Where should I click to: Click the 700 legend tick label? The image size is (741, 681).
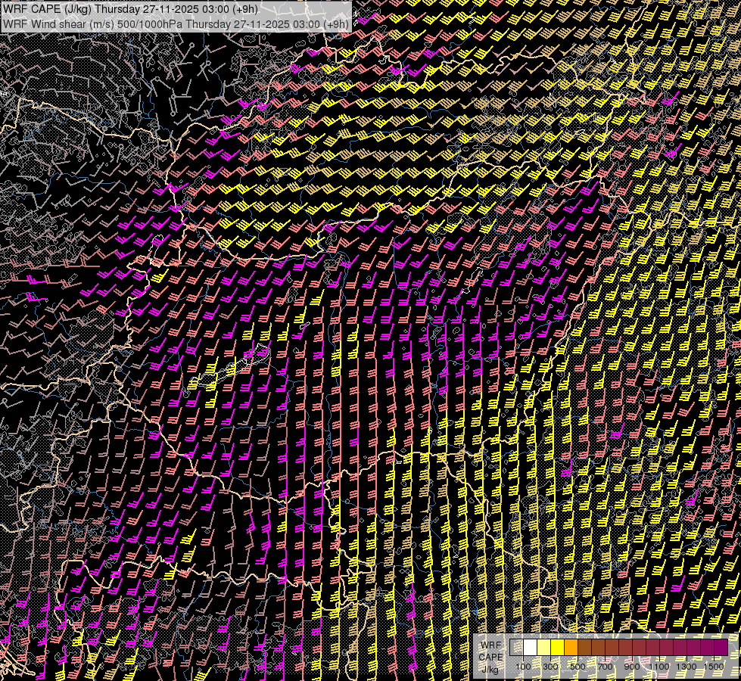[605, 666]
